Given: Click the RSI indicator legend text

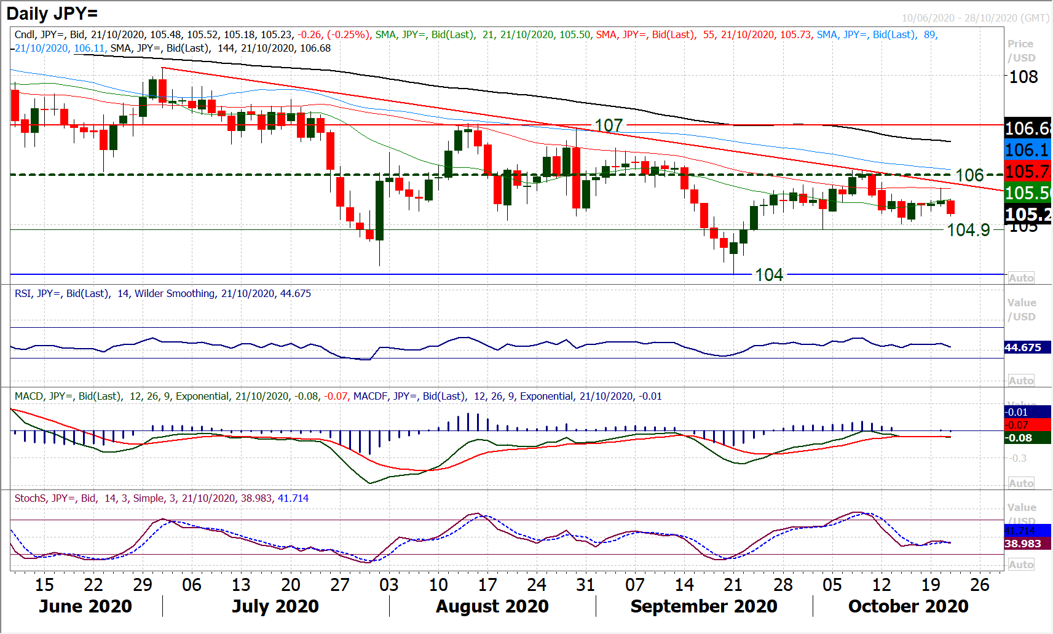Looking at the screenshot, I should 163,294.
